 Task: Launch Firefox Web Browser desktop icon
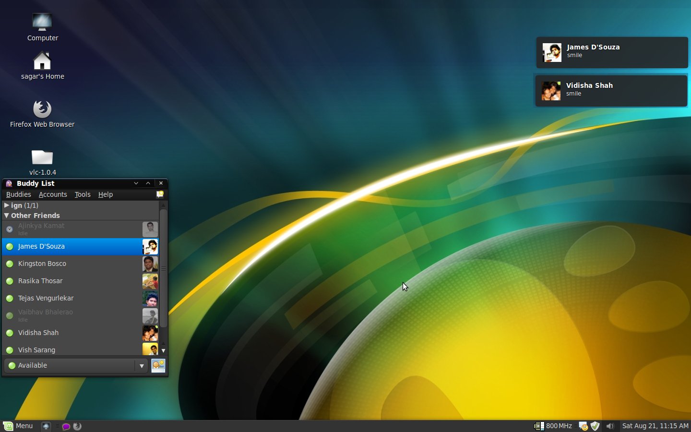[x=42, y=109]
